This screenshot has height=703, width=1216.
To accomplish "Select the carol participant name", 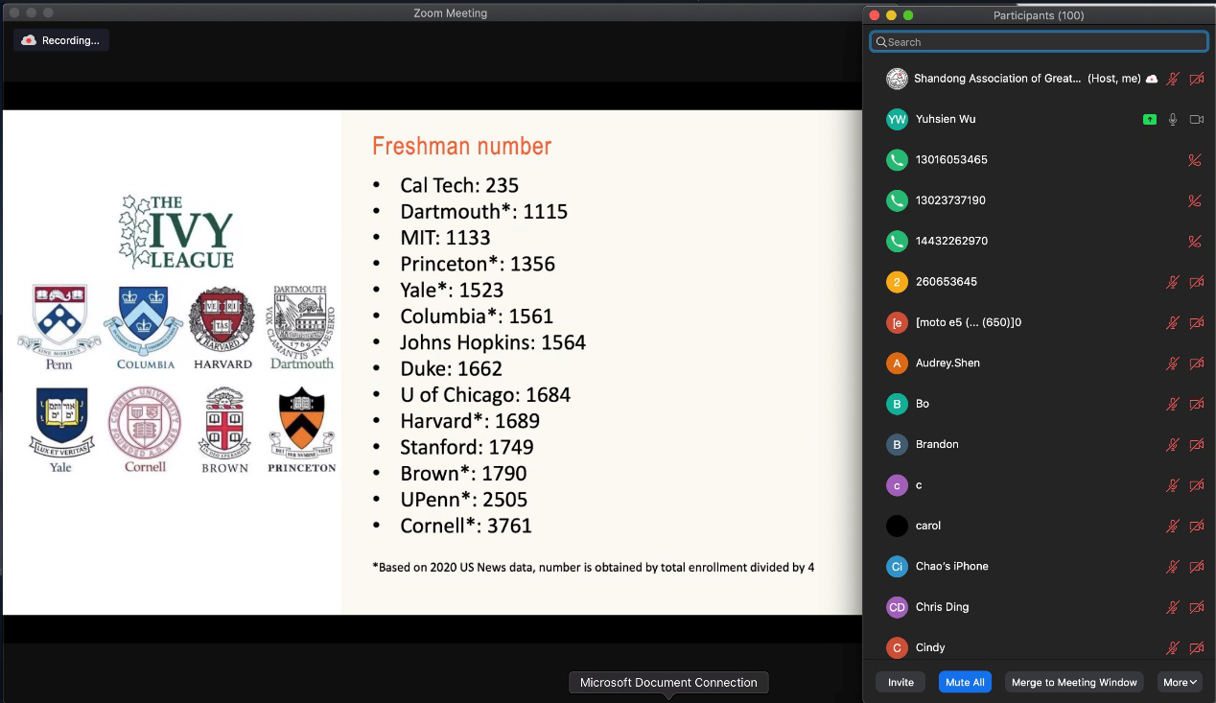I will point(928,526).
